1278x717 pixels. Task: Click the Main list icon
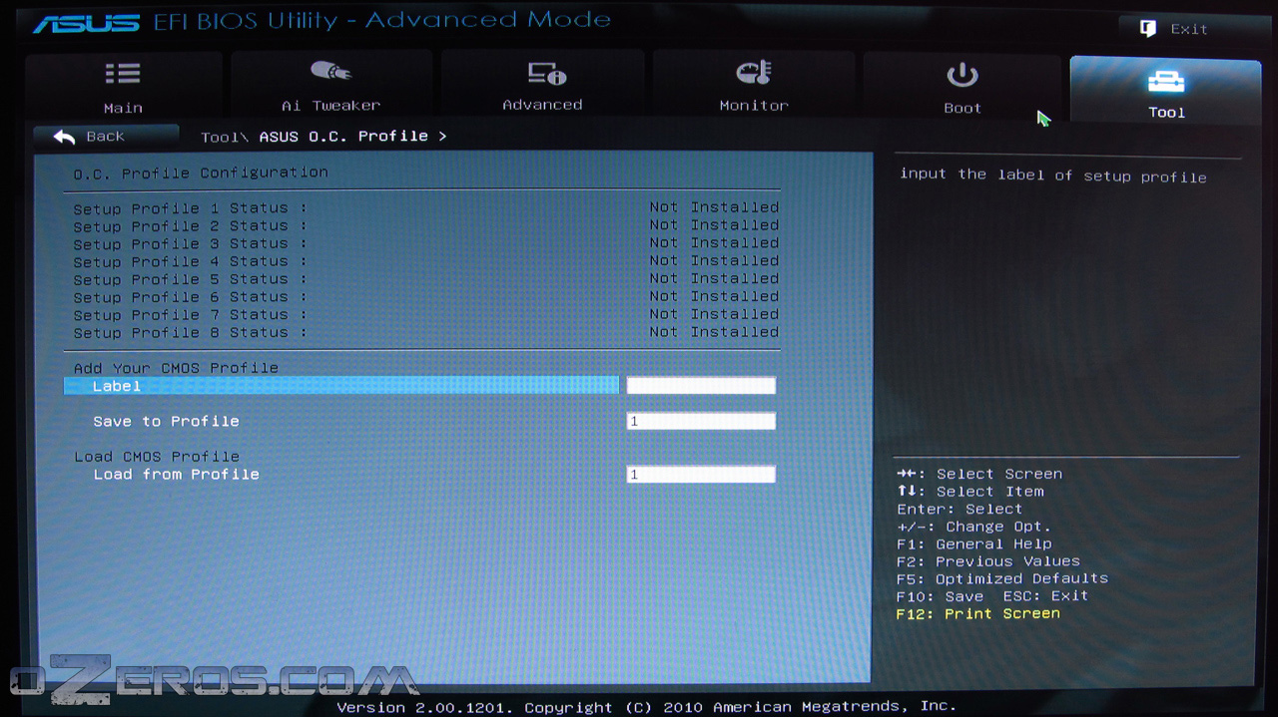pyautogui.click(x=123, y=74)
